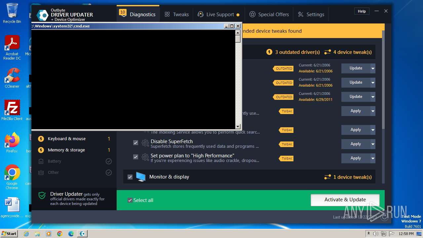
Task: Click the volume speaker tray icon
Action: click(376, 234)
